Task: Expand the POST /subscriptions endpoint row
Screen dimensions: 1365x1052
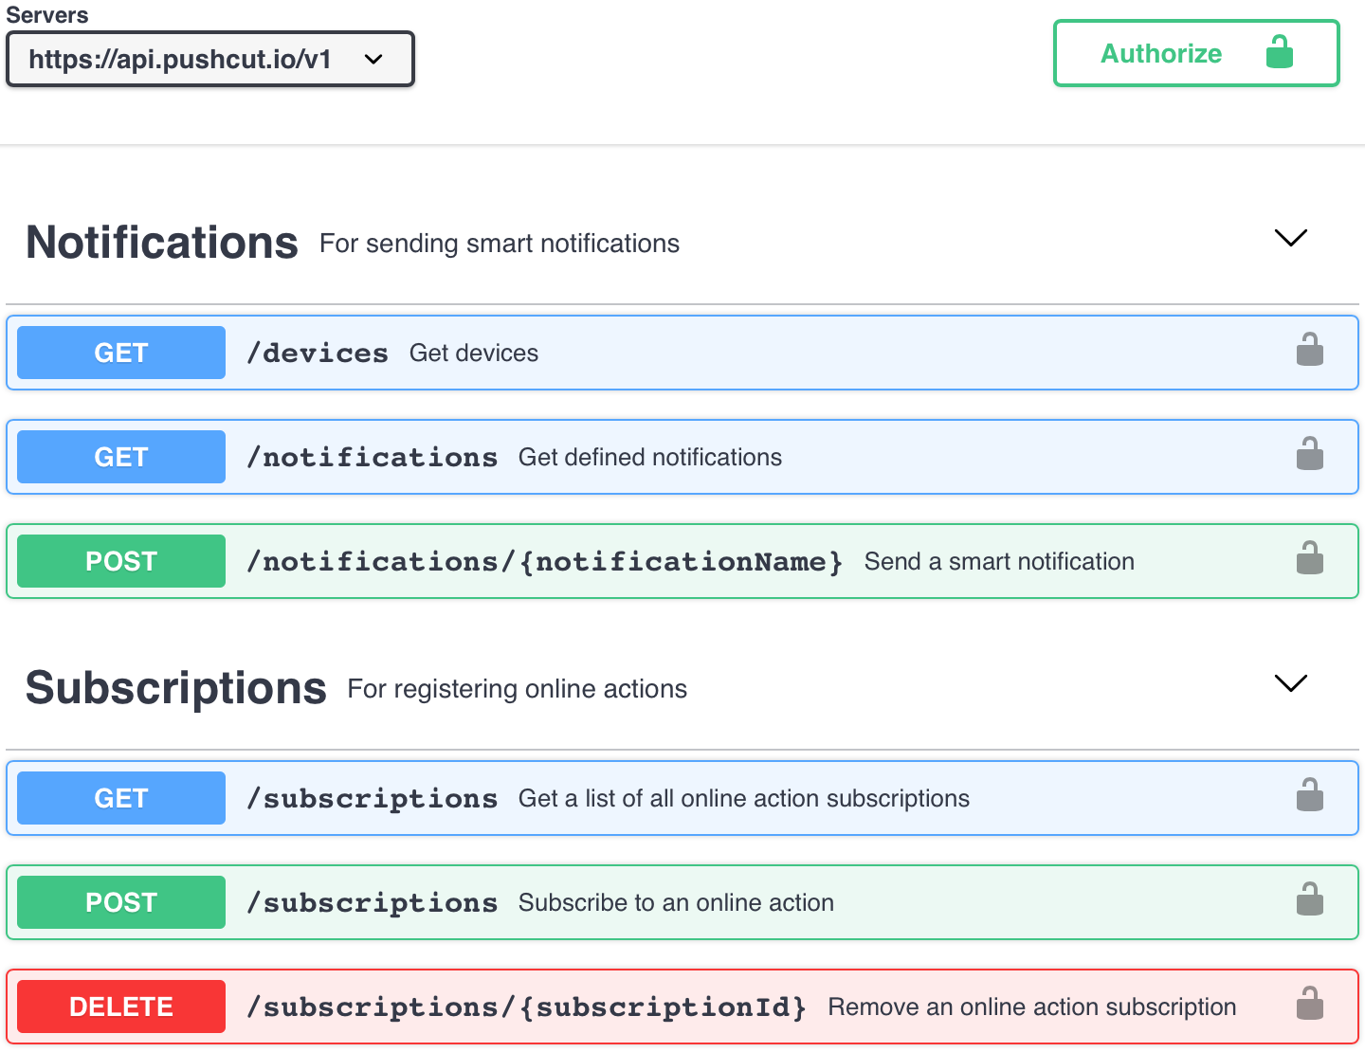Action: 664,901
